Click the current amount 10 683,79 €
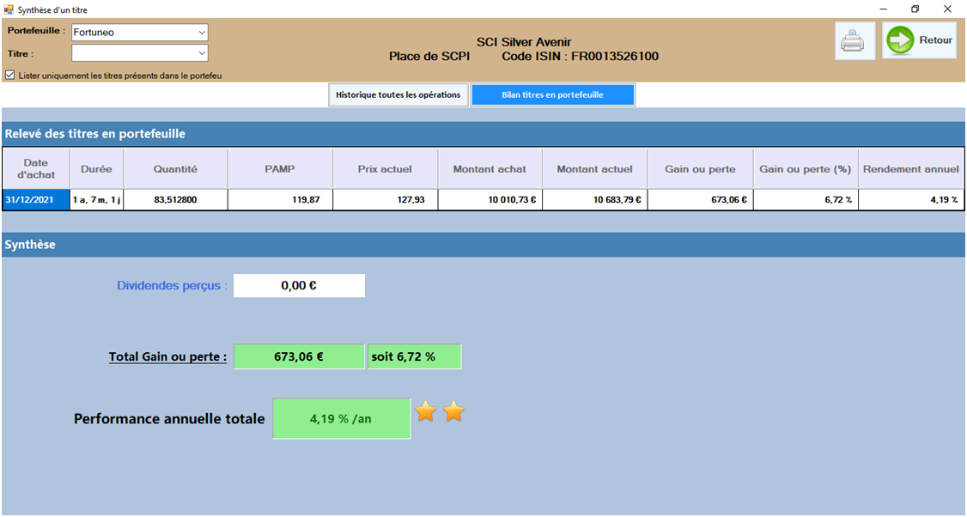The width and height of the screenshot is (967, 517). [x=594, y=200]
